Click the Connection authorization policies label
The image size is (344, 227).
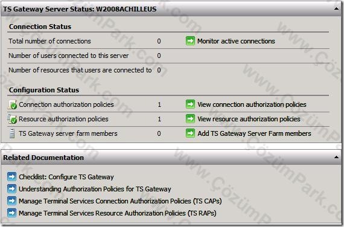(66, 104)
